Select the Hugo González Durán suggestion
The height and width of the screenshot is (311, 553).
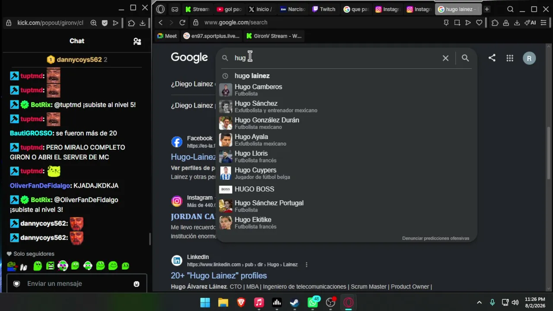pyautogui.click(x=346, y=123)
